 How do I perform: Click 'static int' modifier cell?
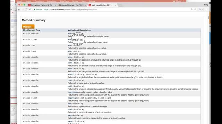(29, 45)
